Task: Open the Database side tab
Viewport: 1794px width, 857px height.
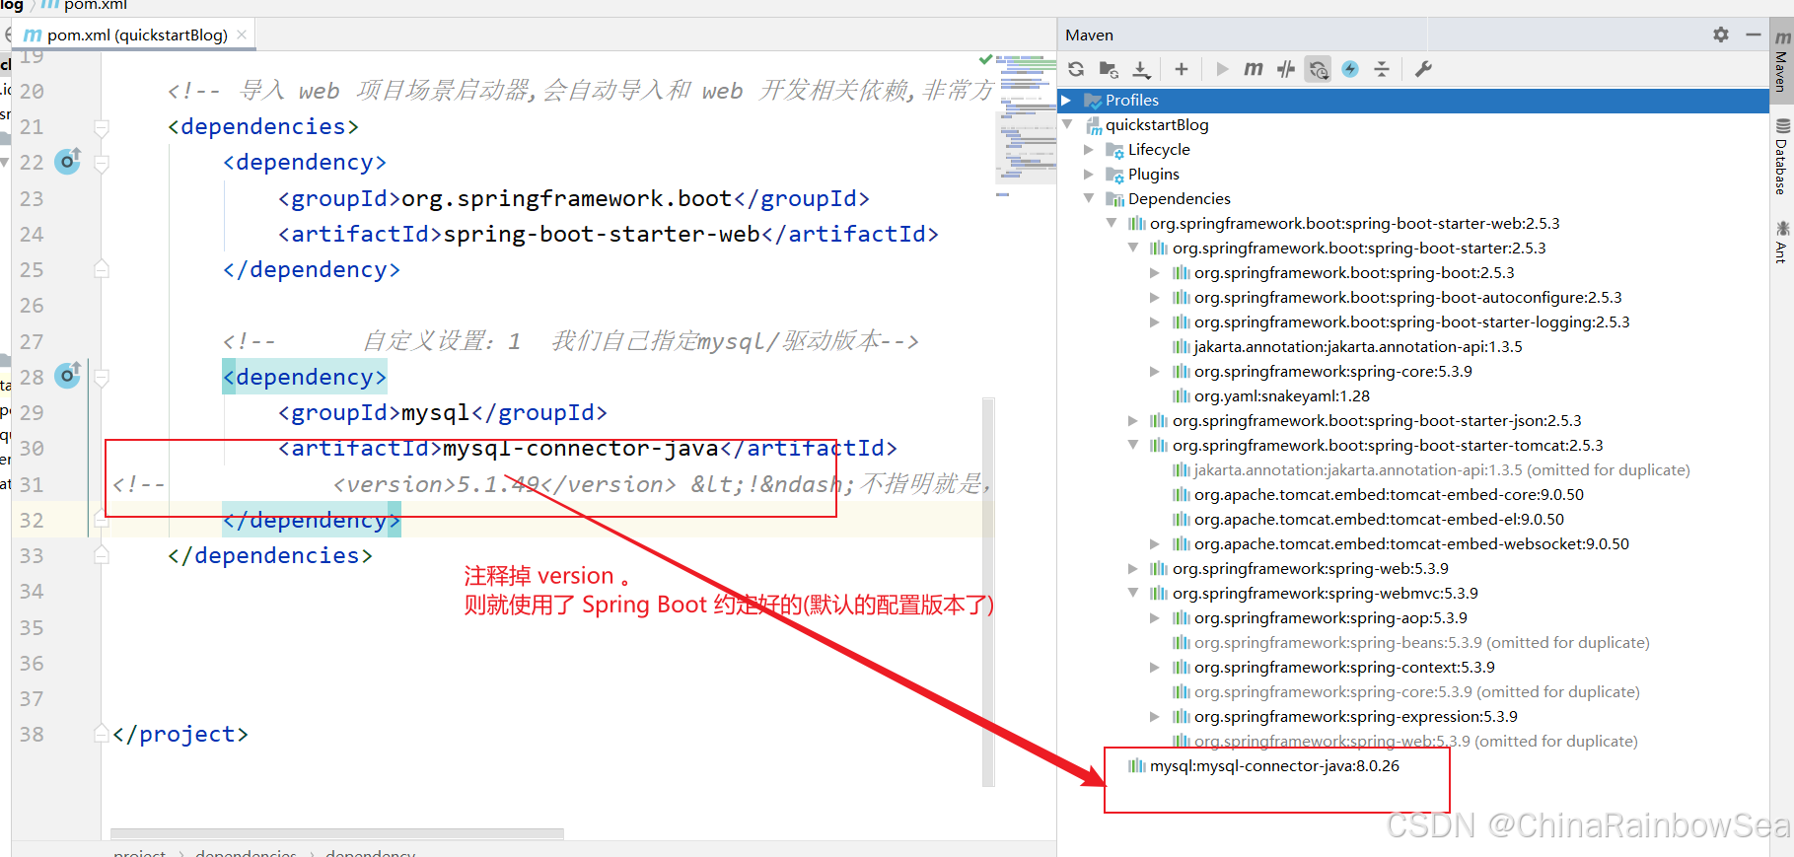Action: (1782, 158)
